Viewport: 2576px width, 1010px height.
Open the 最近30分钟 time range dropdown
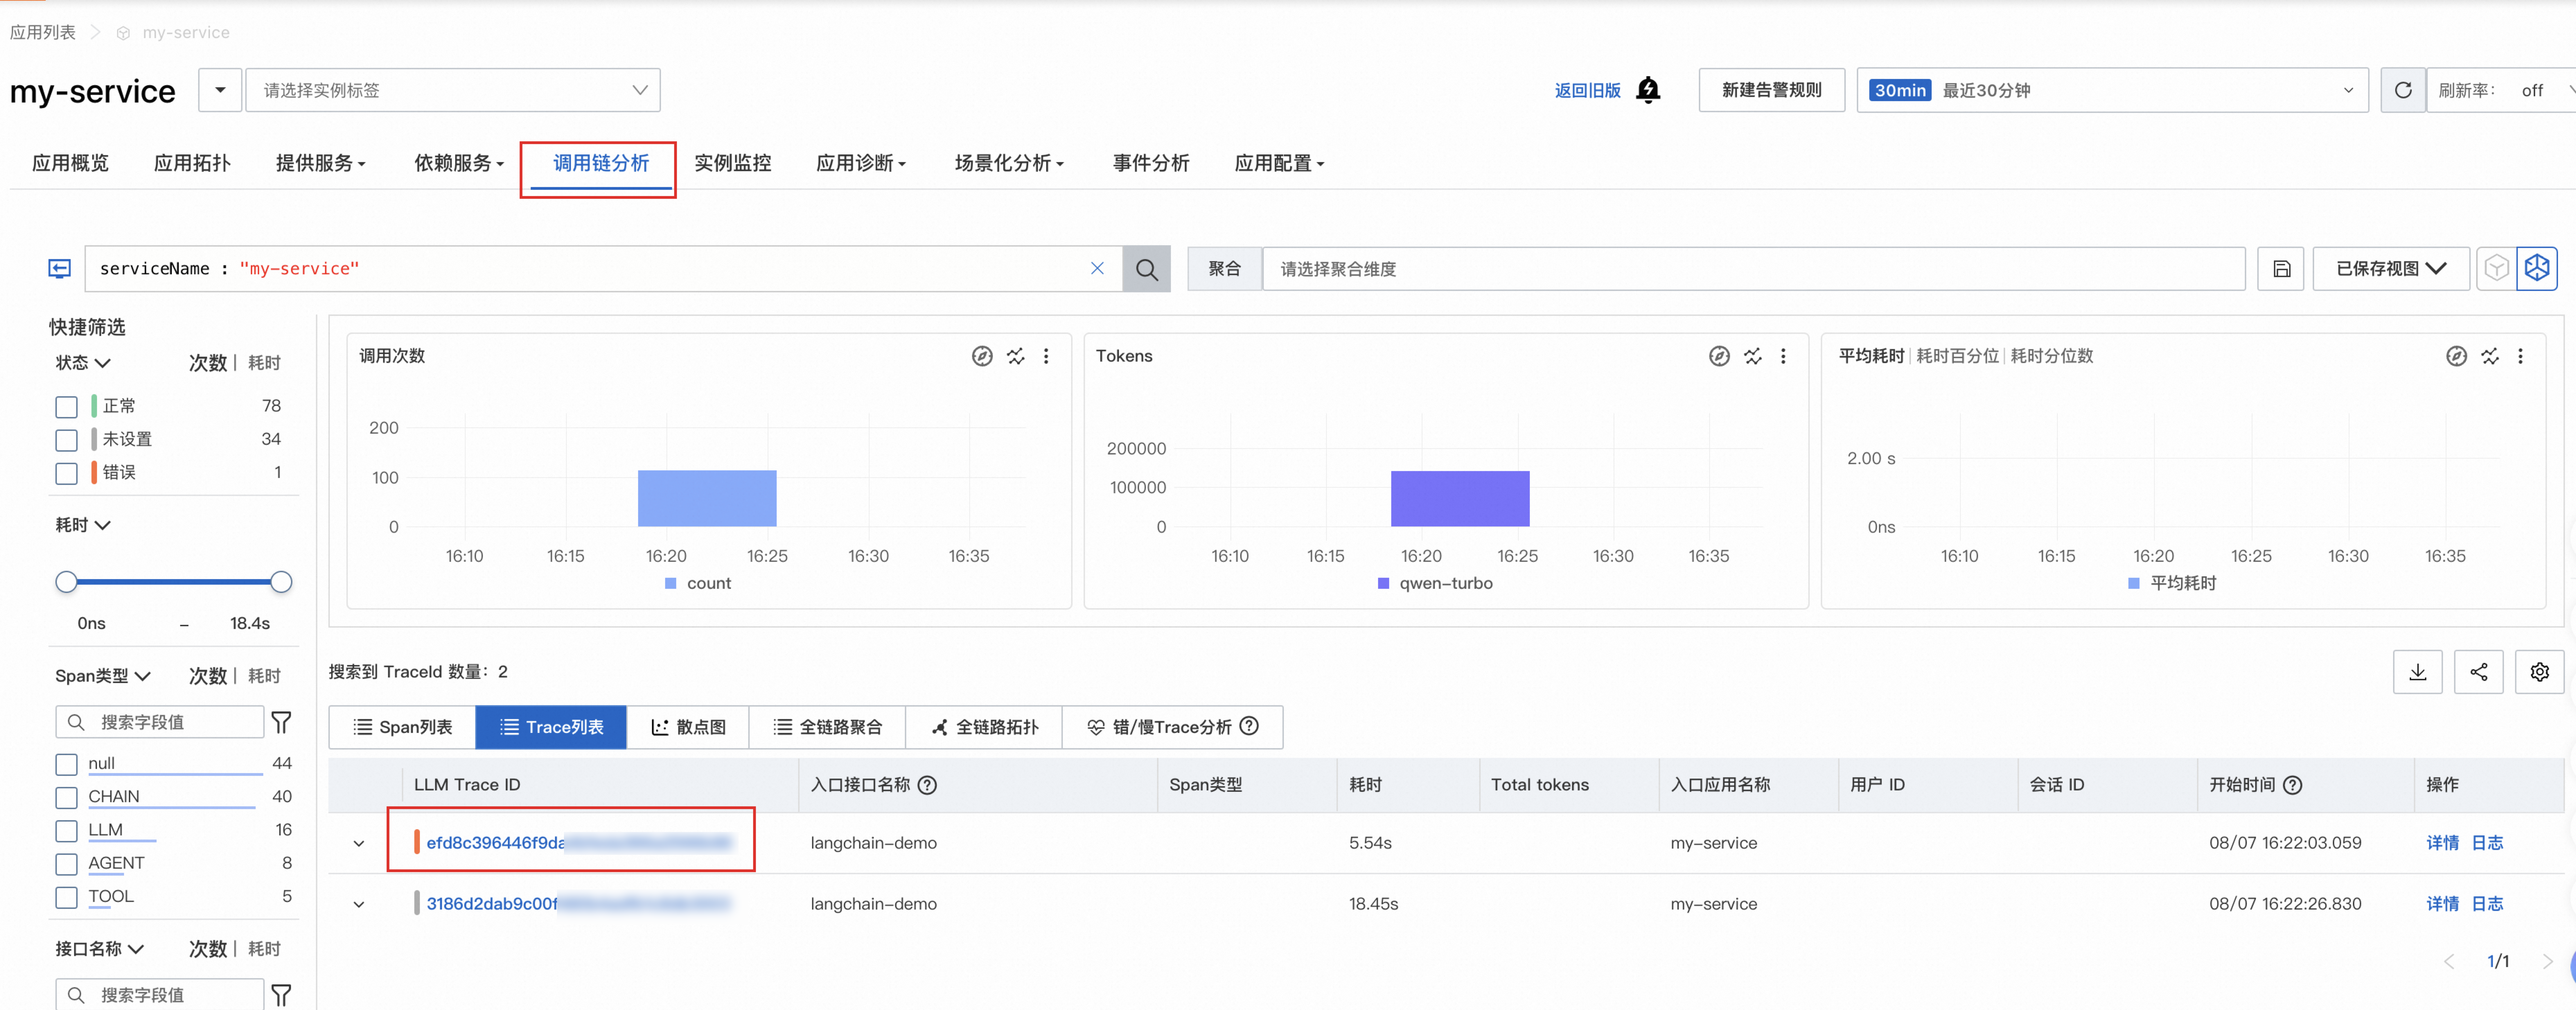tap(2112, 90)
